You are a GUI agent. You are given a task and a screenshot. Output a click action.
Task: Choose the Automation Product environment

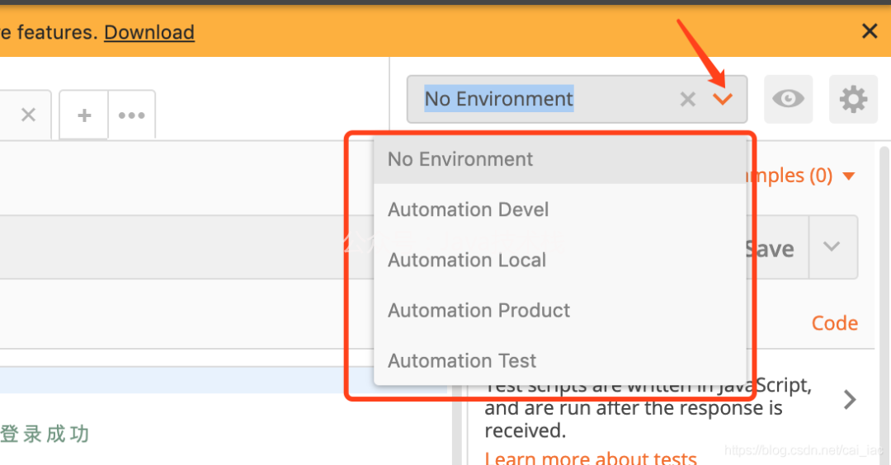point(559,311)
